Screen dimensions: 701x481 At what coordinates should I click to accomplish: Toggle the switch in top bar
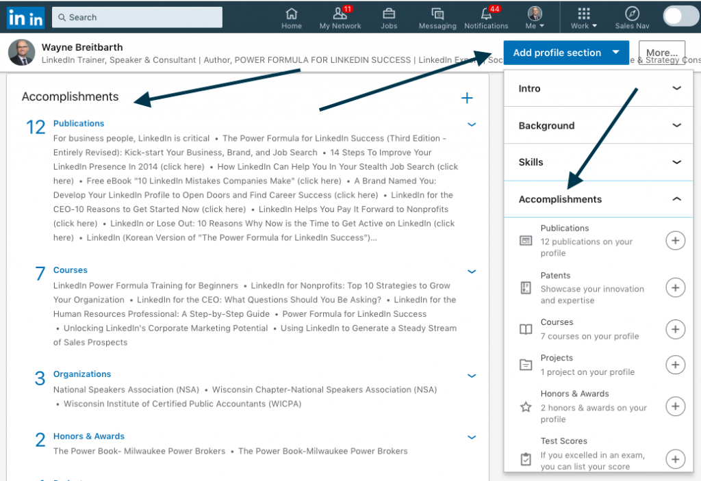tap(681, 16)
